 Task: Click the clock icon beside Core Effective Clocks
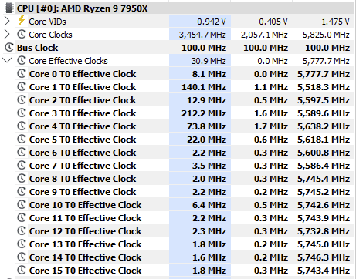(x=22, y=60)
